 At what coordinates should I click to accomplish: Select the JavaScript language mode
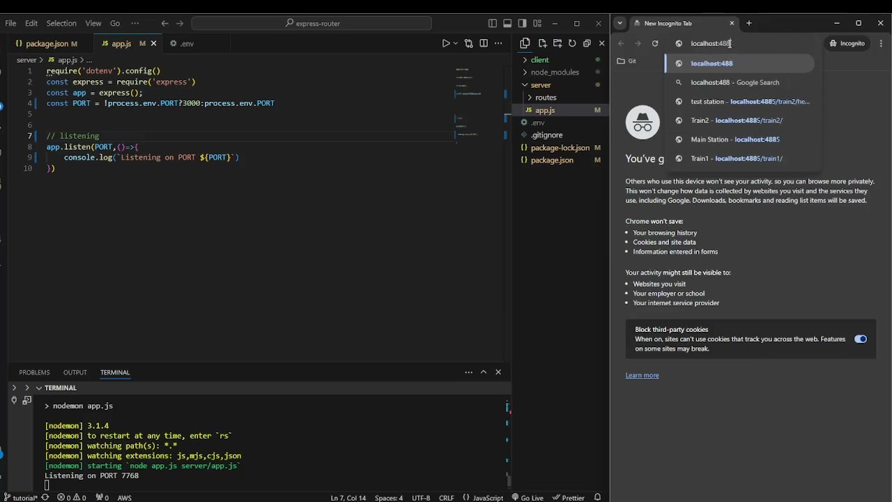(489, 498)
